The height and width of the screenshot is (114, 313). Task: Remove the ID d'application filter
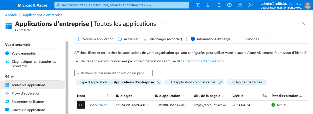tap(221, 82)
